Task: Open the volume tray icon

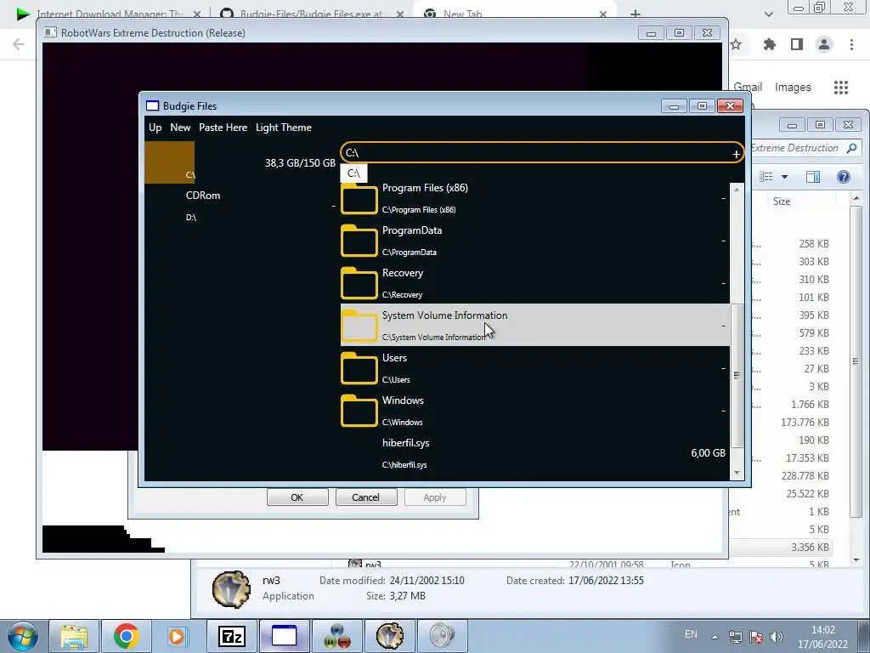Action: point(777,637)
